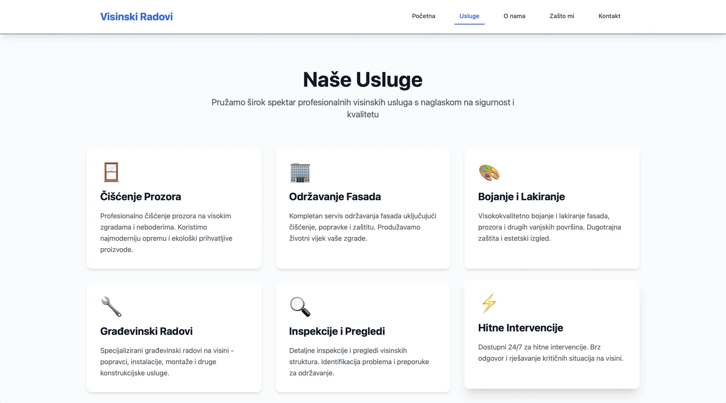Viewport: 726px width, 403px height.
Task: Click the window icon for Čišćenje Prozora
Action: tap(111, 172)
